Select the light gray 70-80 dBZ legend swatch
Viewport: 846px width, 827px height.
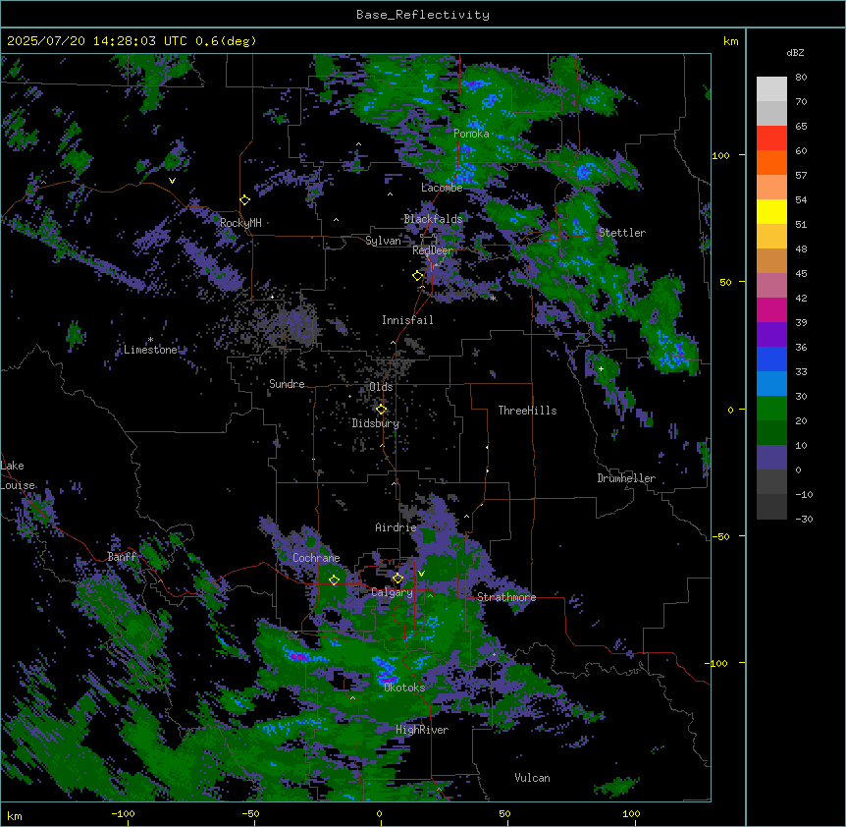pos(771,89)
